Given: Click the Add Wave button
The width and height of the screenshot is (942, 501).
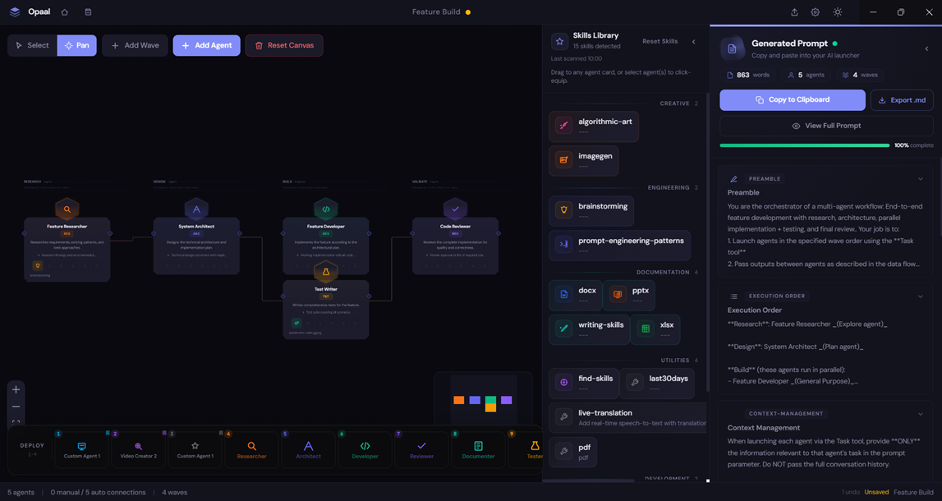Looking at the screenshot, I should coord(136,46).
